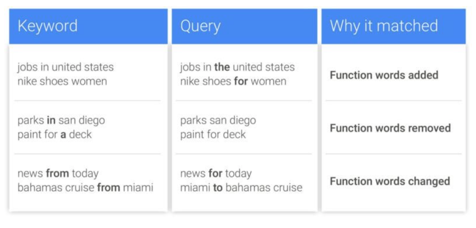Screen dimensions: 476x228
Task: Click bold word 'the' in the jobs query
Action: (222, 67)
